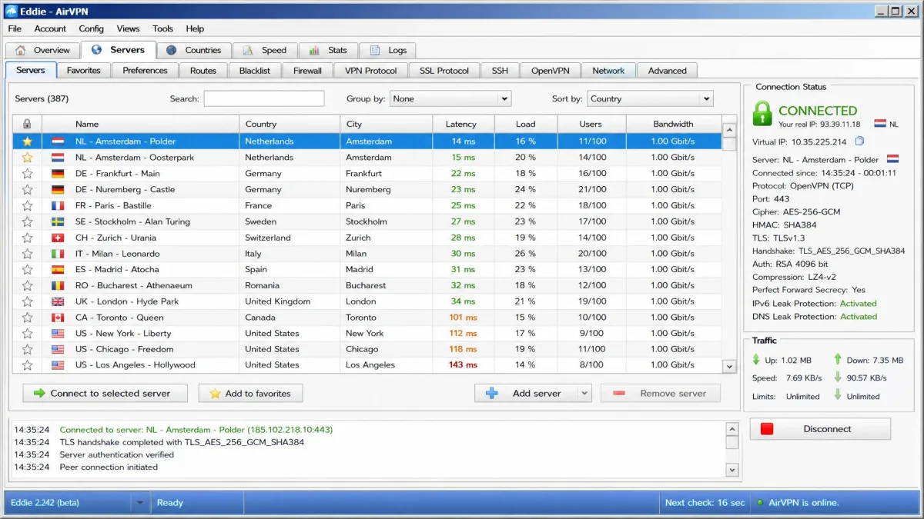Switch to the Logs tab
Viewport: 924px width, 519px height.
[388, 50]
